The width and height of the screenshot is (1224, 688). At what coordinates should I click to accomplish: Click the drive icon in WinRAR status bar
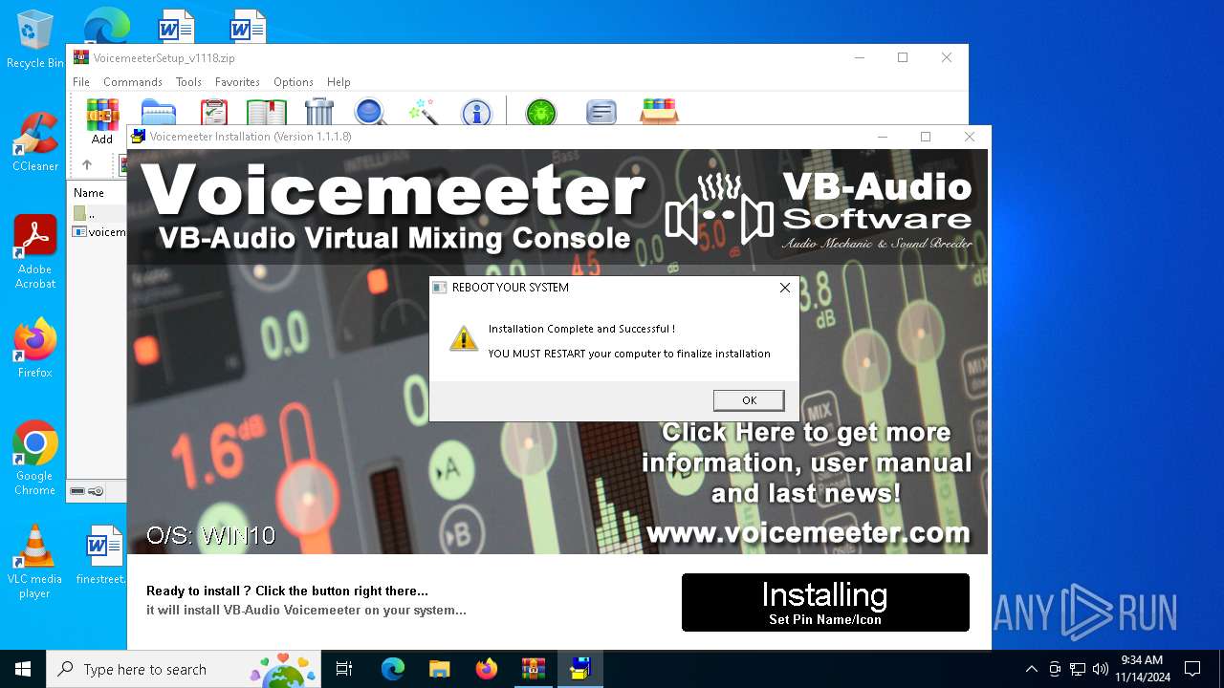pyautogui.click(x=77, y=491)
